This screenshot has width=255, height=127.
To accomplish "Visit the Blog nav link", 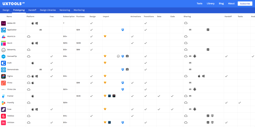I will point(221,3).
